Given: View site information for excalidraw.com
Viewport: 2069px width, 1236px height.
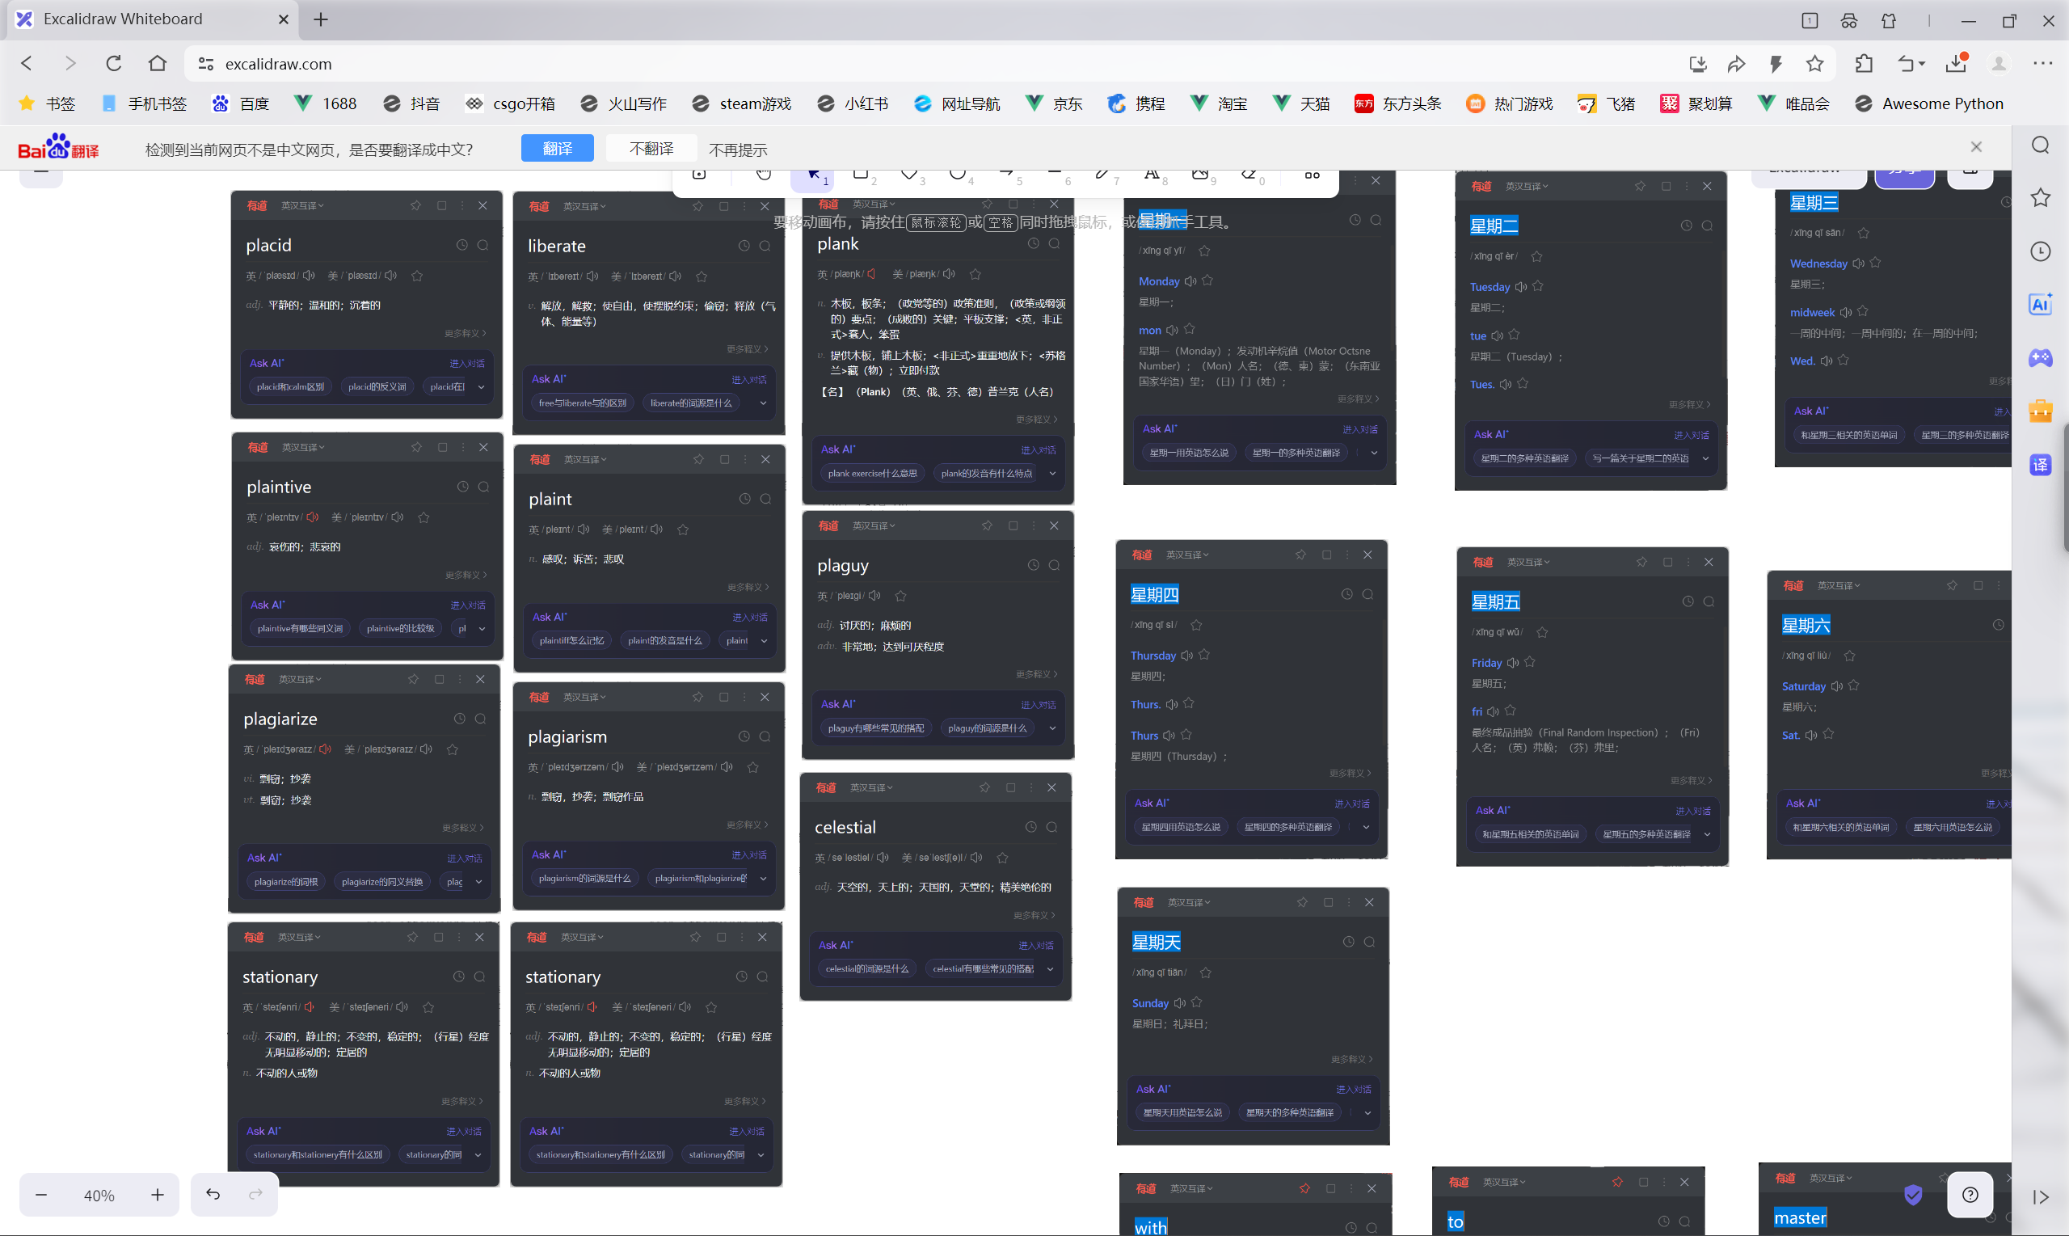Looking at the screenshot, I should (x=205, y=64).
